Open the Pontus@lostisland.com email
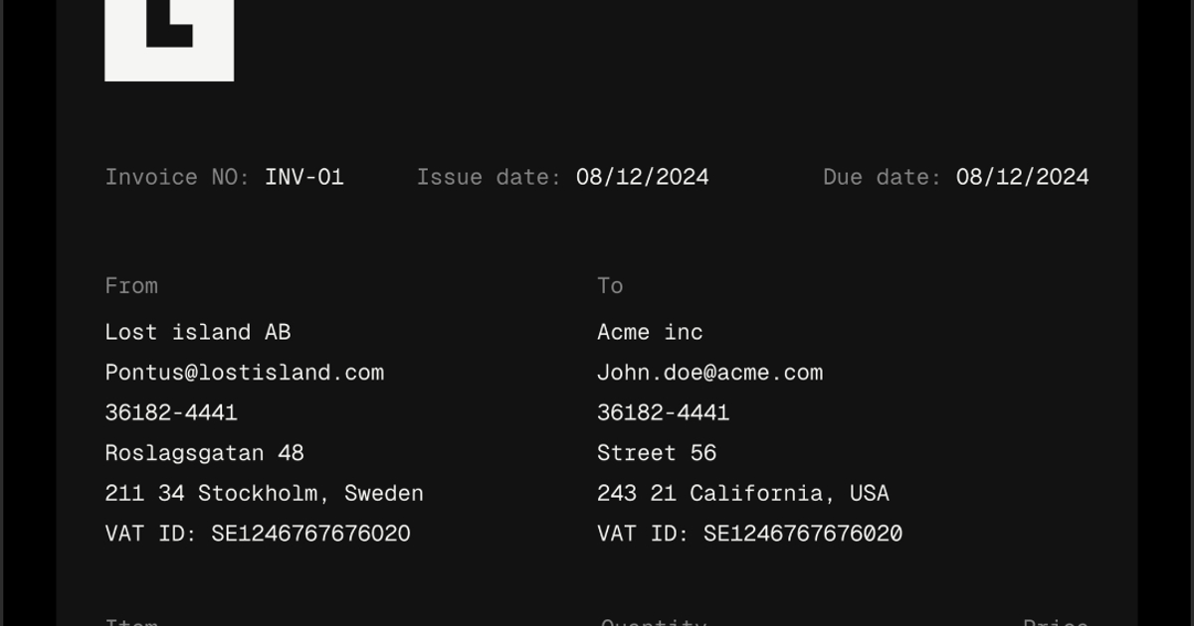This screenshot has height=626, width=1194. [245, 373]
